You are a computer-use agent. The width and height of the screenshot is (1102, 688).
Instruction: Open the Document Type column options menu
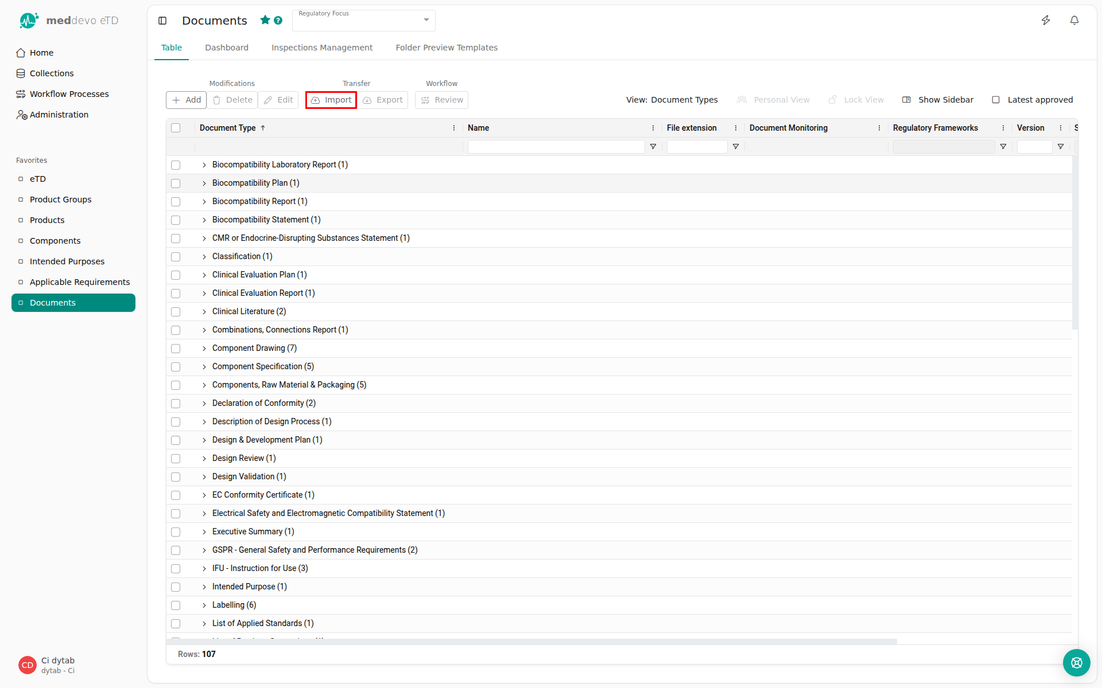tap(454, 128)
